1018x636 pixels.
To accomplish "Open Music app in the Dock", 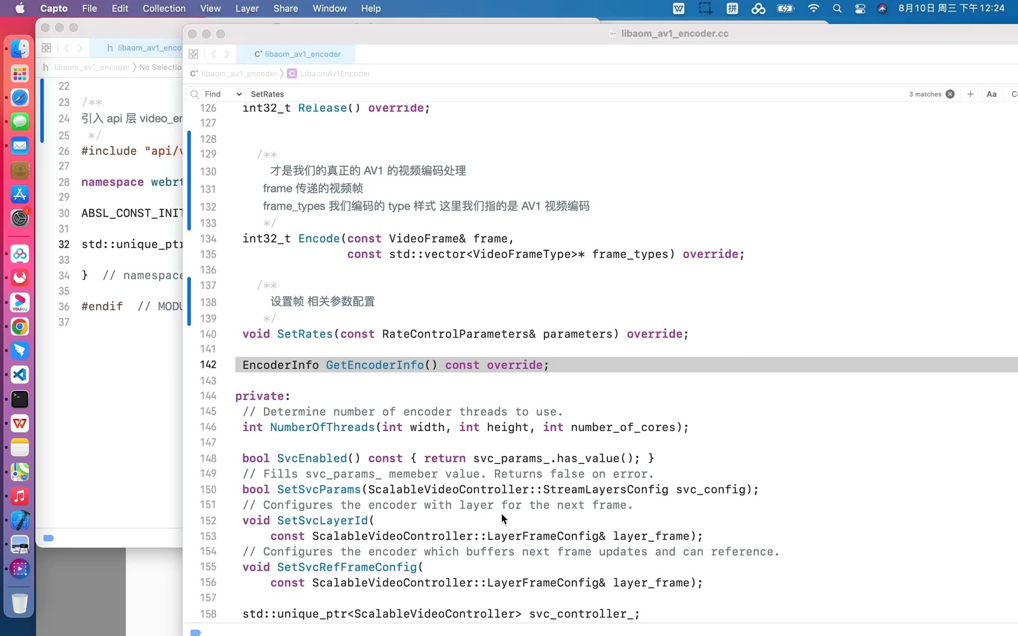I will tap(19, 496).
